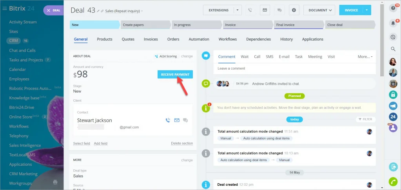The width and height of the screenshot is (401, 190).
Task: Switch to the Quotes tab
Action: tap(128, 39)
